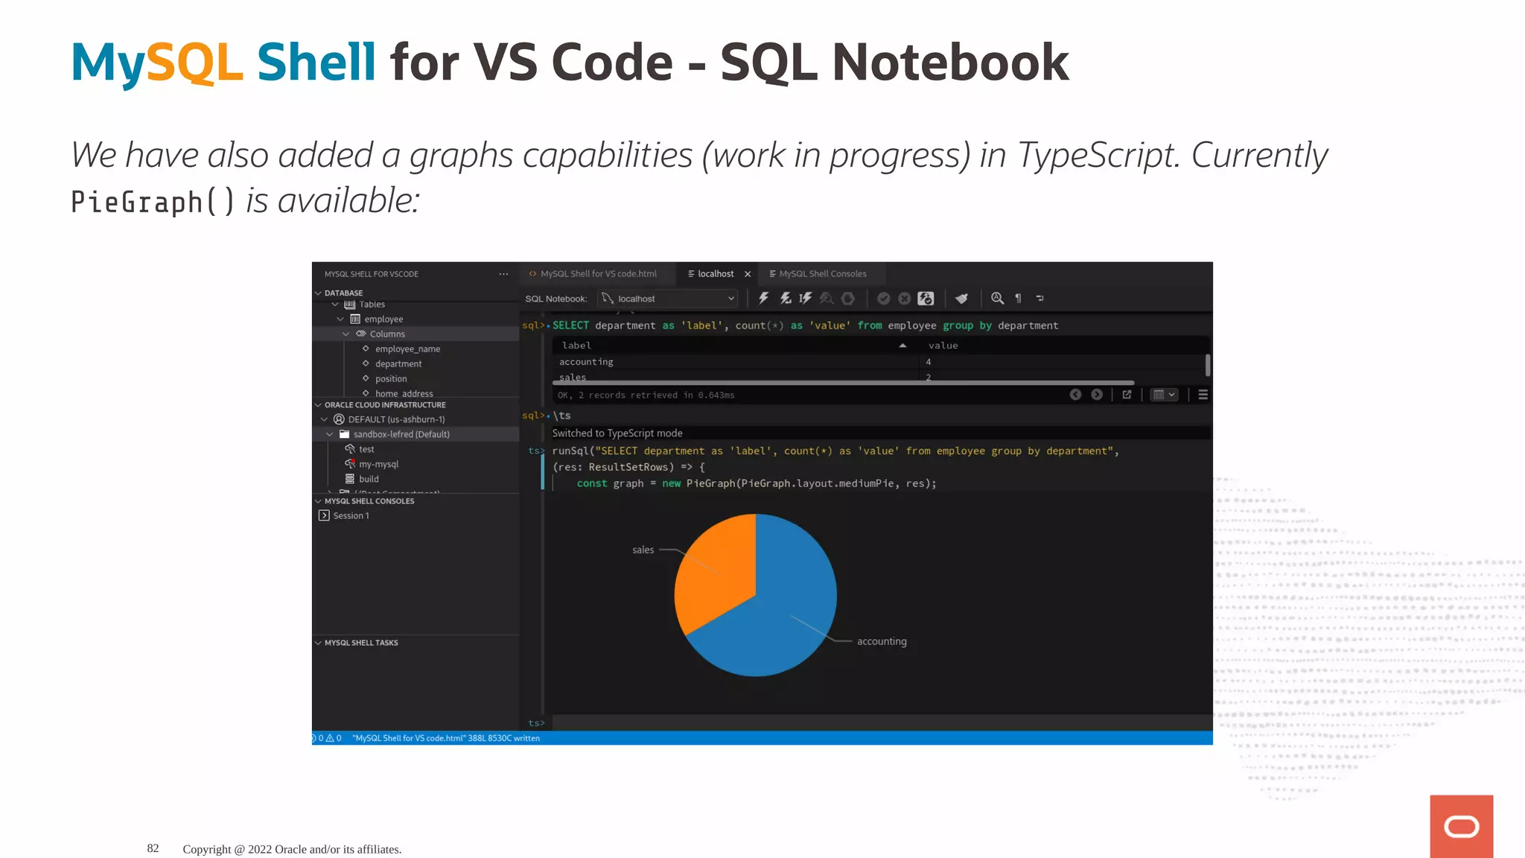Toggle the auto-commit icon in toolbar
This screenshot has height=858, width=1525.
coord(926,299)
